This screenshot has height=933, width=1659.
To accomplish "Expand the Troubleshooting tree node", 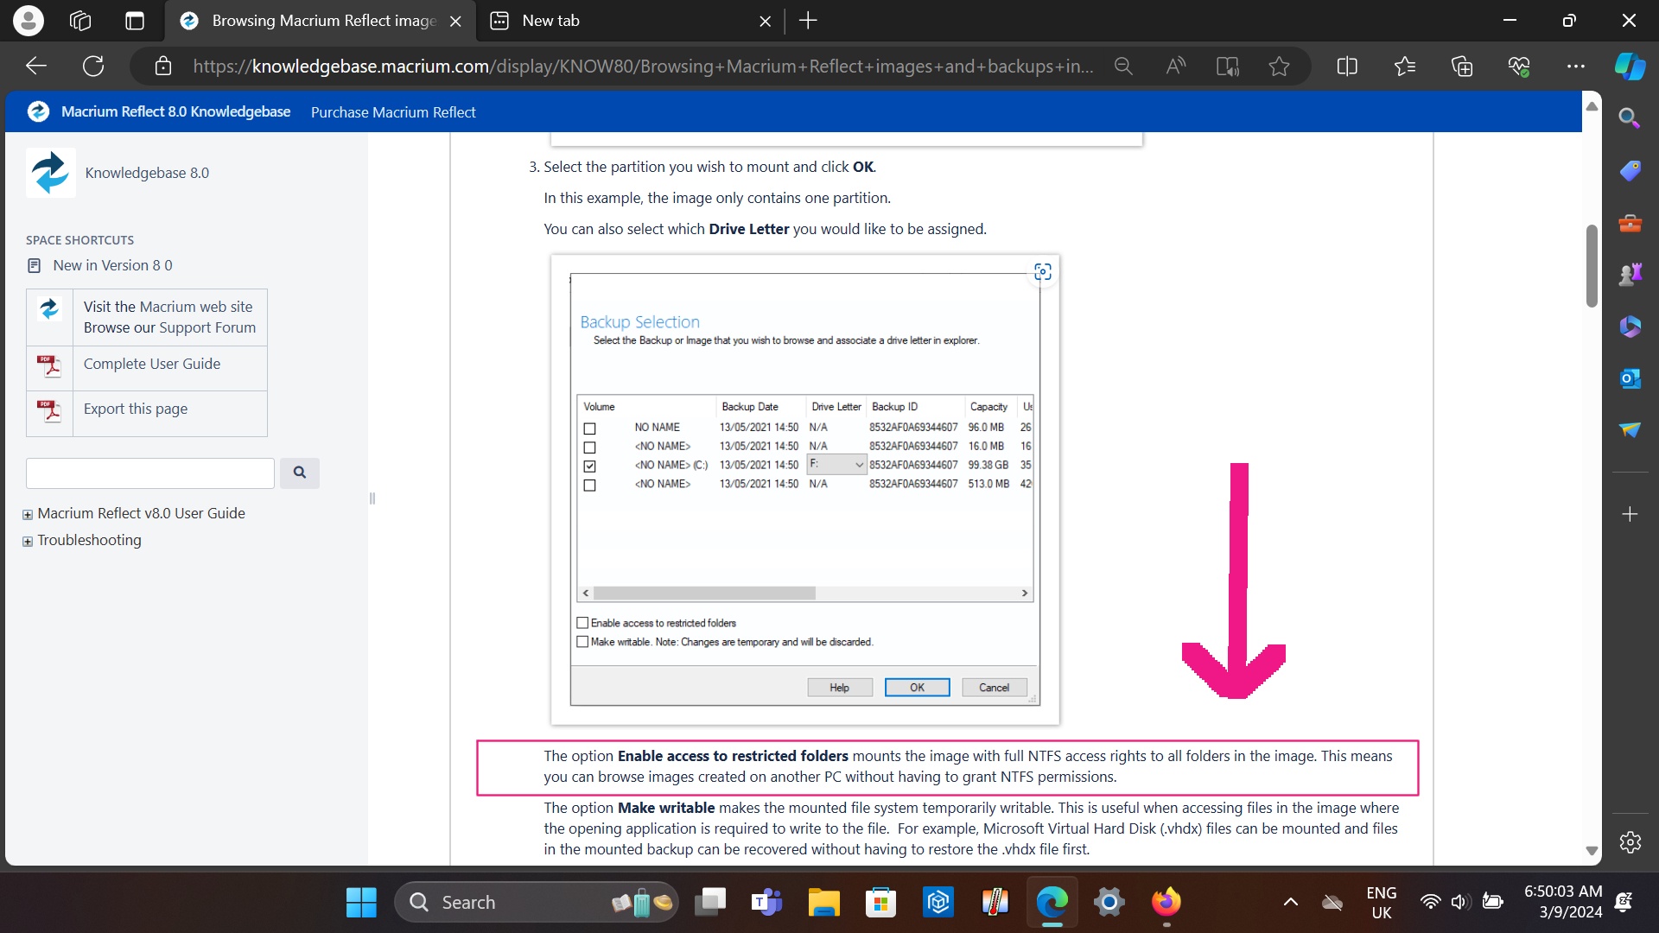I will click(28, 542).
